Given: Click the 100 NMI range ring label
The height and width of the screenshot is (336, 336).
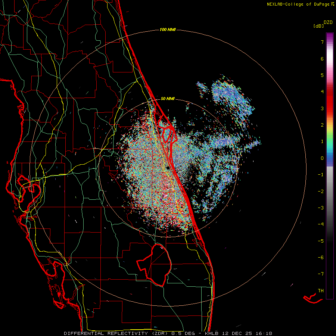Looking at the screenshot, I should point(168,29).
